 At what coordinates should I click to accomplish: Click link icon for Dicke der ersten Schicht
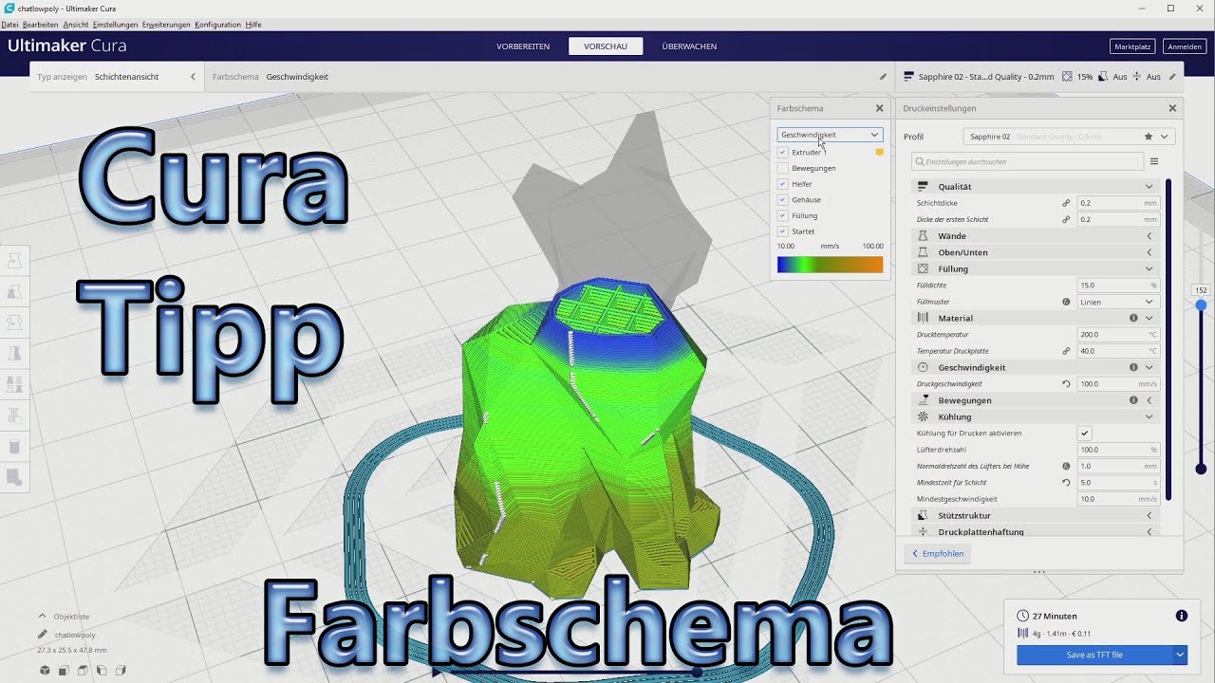1066,219
